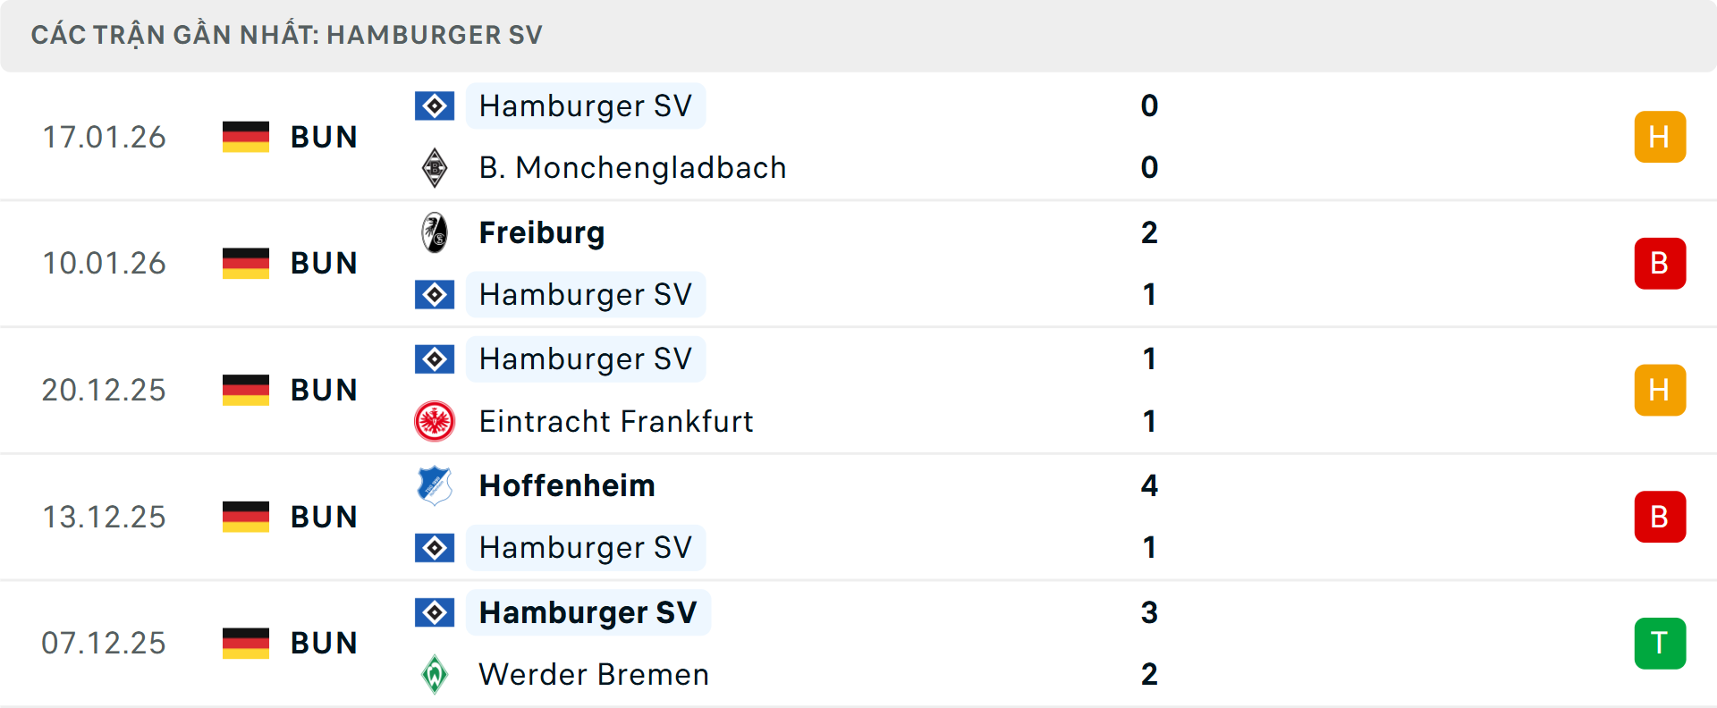Viewport: 1717px width, 708px height.
Task: Click the Hoffenheim club crest
Action: point(435,485)
